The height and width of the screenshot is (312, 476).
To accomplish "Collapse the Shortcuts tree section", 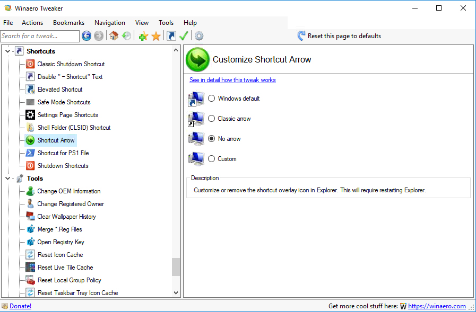I will (7, 51).
